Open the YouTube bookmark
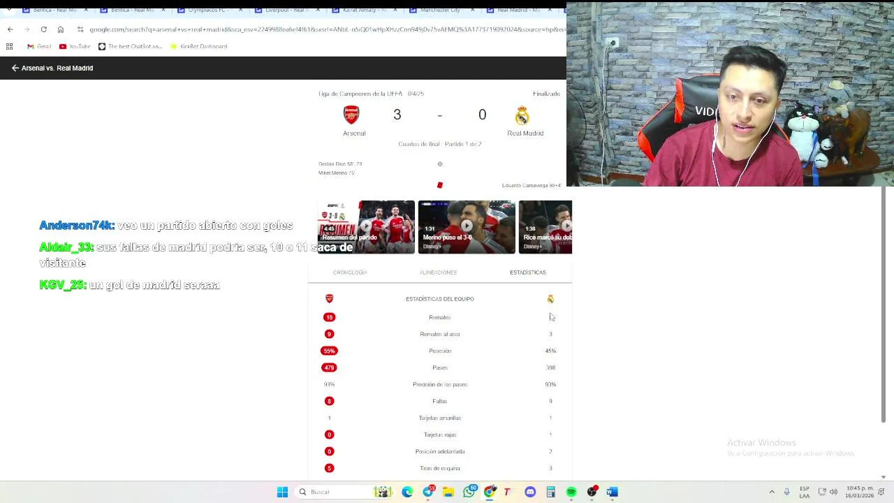 75,46
